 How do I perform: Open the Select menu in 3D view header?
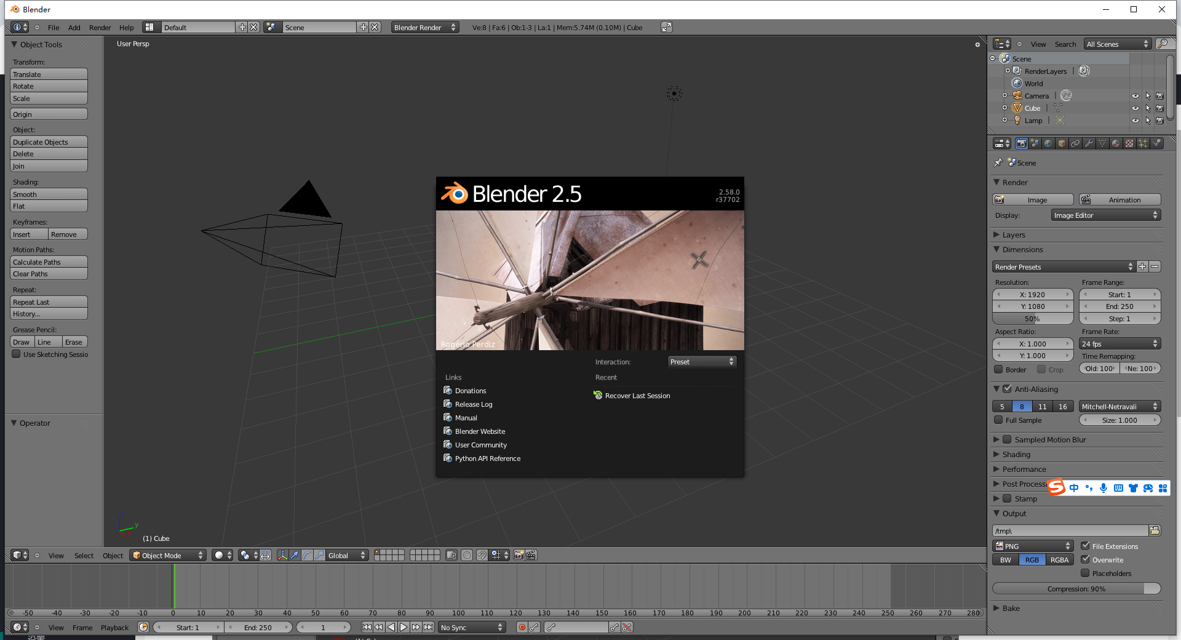pyautogui.click(x=84, y=555)
